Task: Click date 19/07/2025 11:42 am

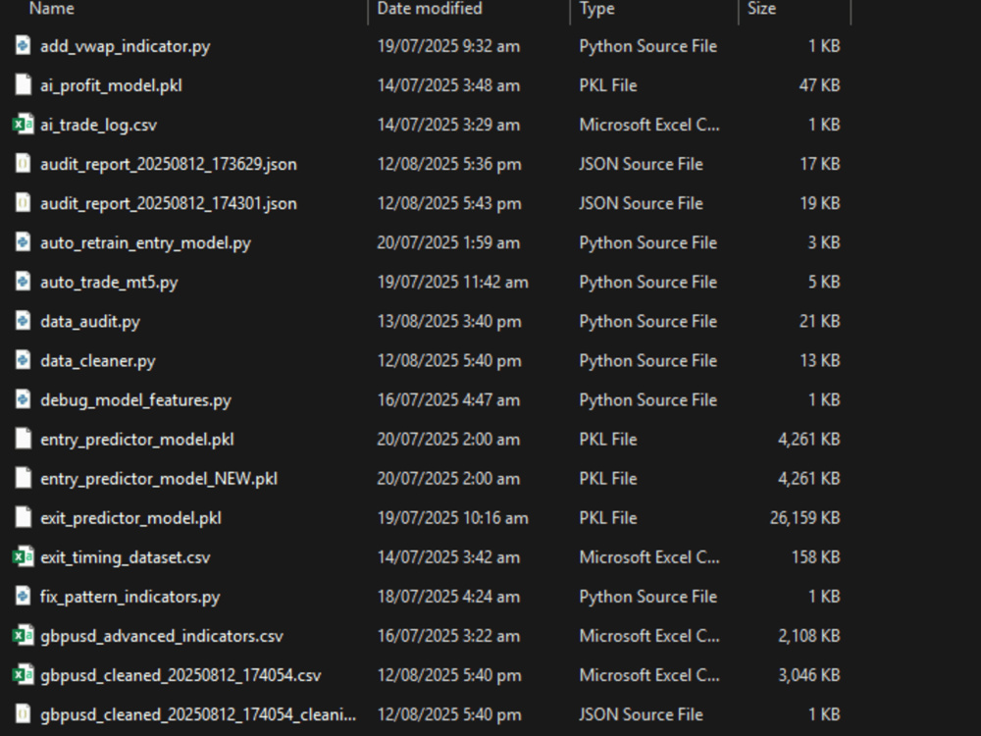Action: [453, 283]
